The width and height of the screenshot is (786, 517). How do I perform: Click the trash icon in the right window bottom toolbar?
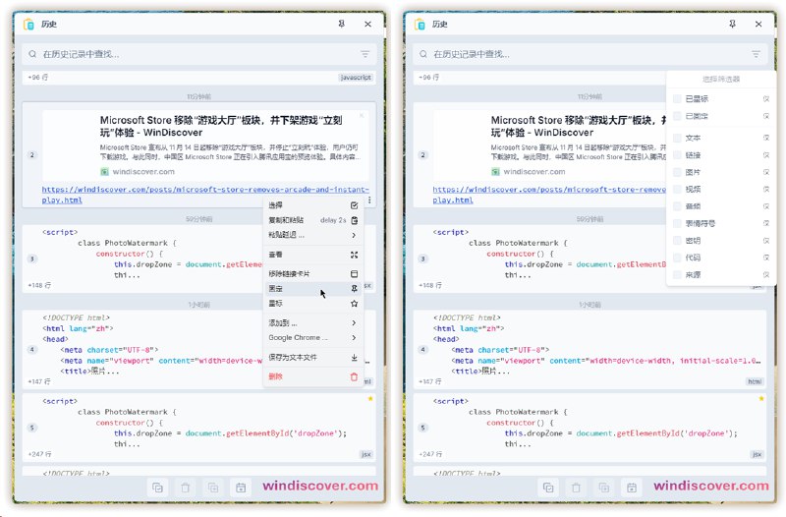577,488
